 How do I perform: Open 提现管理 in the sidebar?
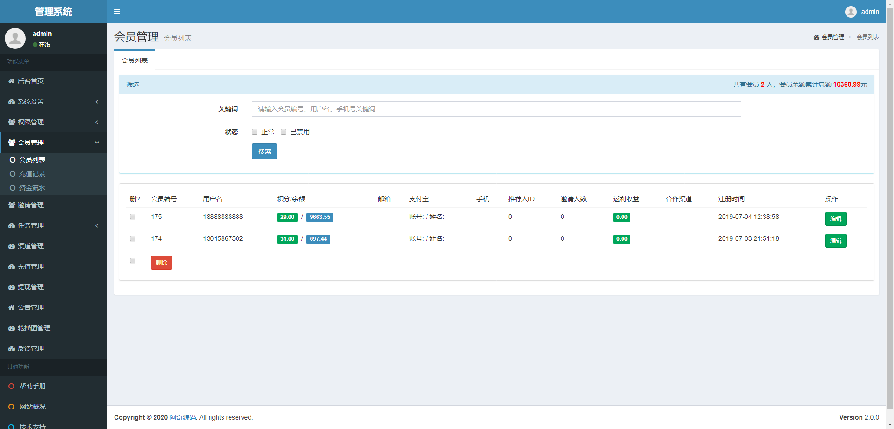tap(31, 287)
